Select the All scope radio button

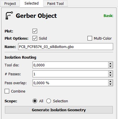tap(35, 101)
